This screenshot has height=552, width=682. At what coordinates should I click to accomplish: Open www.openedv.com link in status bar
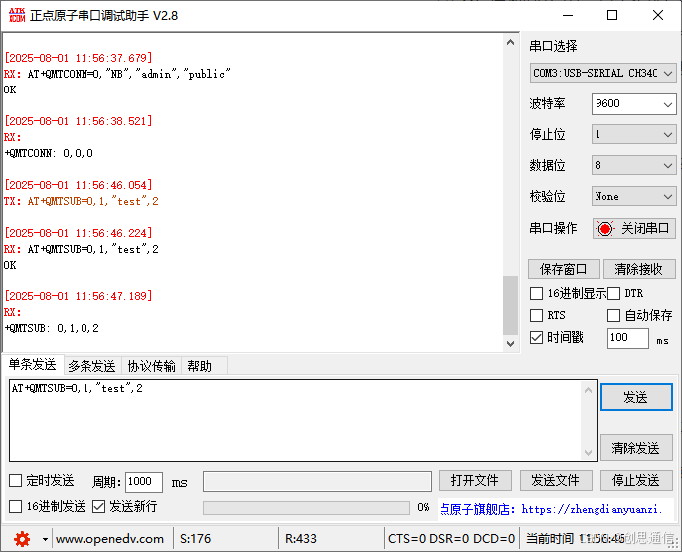pyautogui.click(x=110, y=539)
